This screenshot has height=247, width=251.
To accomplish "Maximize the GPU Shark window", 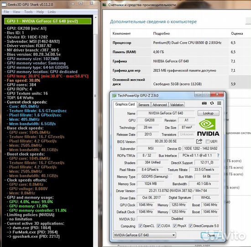I will tap(81, 4).
